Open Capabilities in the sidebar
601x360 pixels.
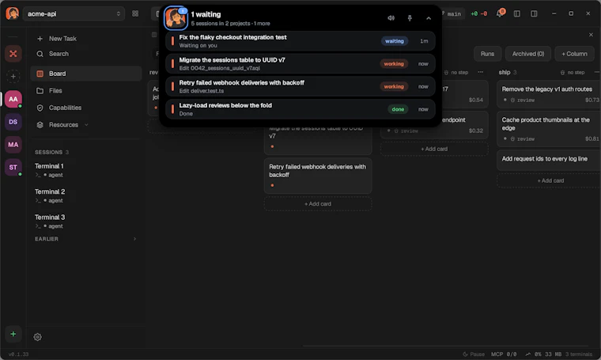[86, 108]
